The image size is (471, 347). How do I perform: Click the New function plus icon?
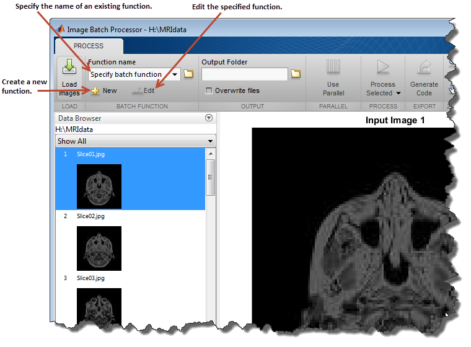95,90
